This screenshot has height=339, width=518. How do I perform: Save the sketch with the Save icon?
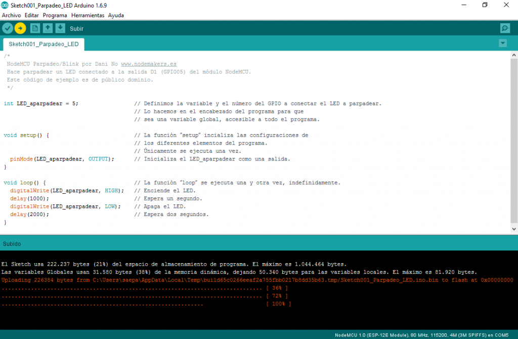point(60,28)
